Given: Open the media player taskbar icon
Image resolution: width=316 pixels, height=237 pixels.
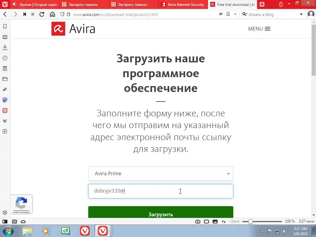Looking at the screenshot, I should click(x=46, y=231).
